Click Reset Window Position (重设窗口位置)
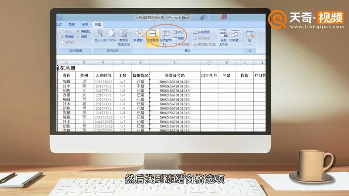This screenshot has width=349, height=196. coord(204,44)
